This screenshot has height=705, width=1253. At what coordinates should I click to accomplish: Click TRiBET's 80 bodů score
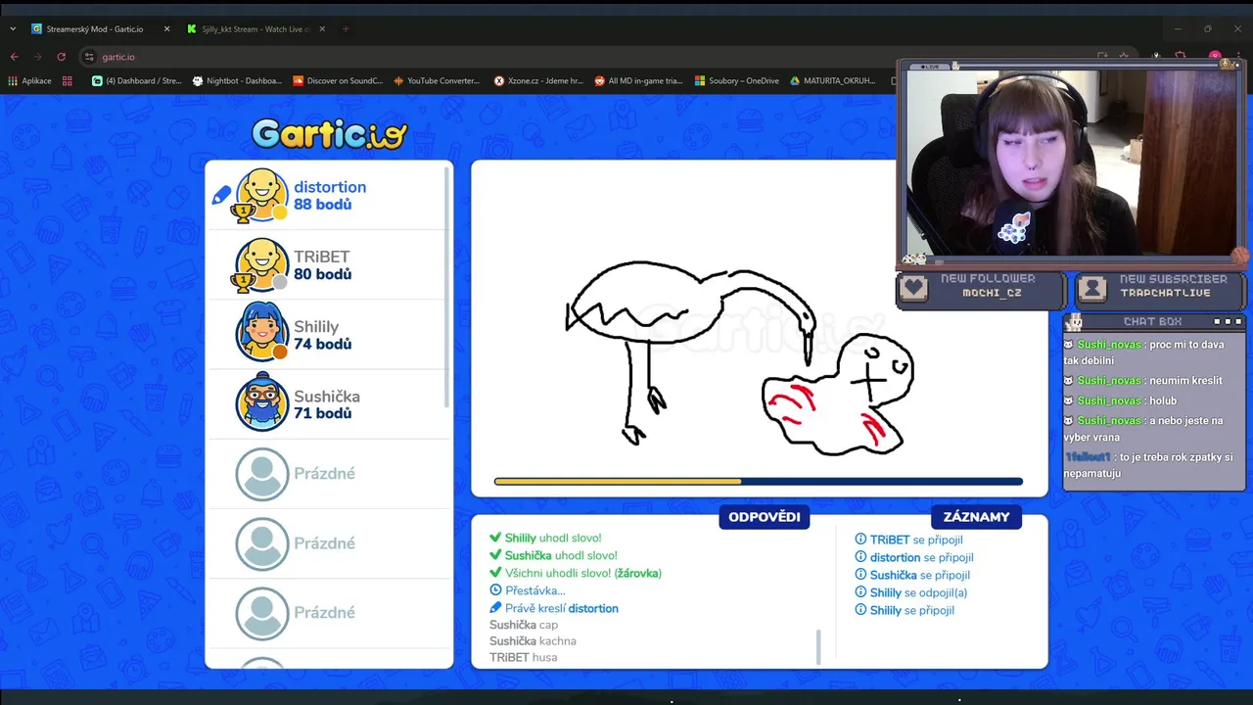pyautogui.click(x=322, y=274)
